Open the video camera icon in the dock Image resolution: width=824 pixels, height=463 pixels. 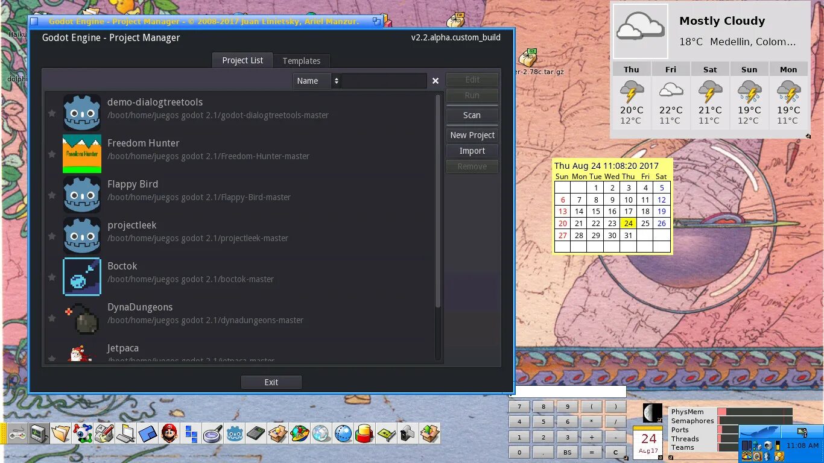[408, 433]
